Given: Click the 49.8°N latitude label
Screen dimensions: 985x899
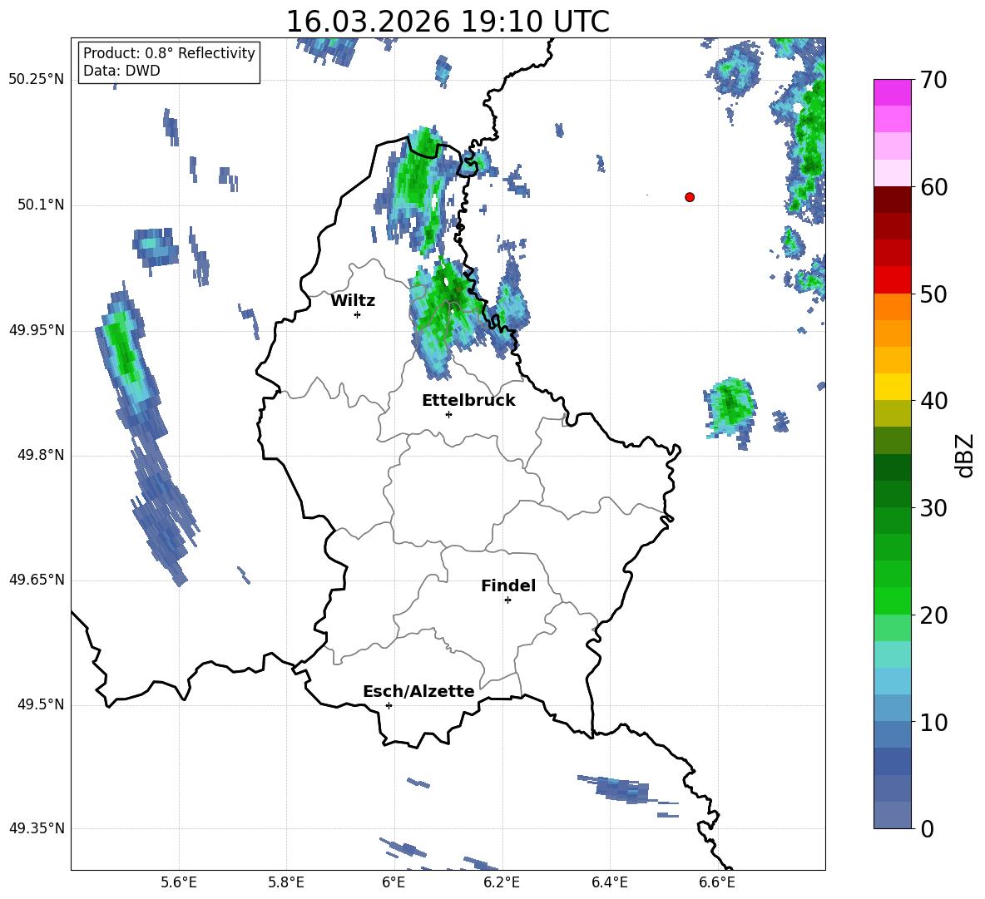Looking at the screenshot, I should (41, 455).
